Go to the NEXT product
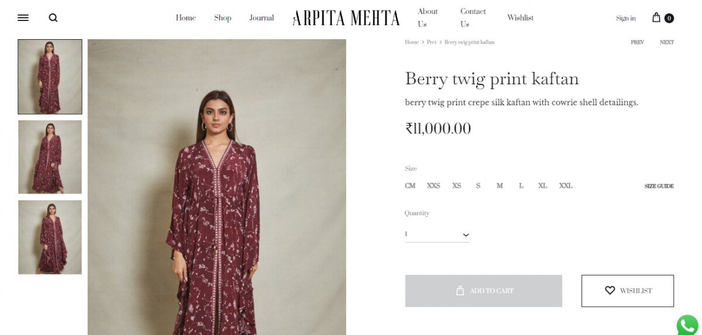The height and width of the screenshot is (335, 702). click(666, 42)
